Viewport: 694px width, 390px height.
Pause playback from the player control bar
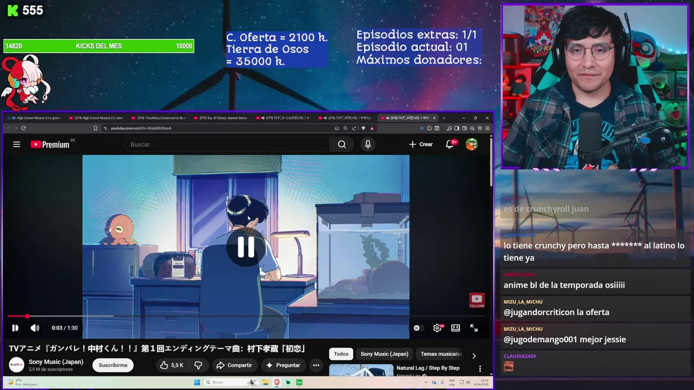[15, 328]
